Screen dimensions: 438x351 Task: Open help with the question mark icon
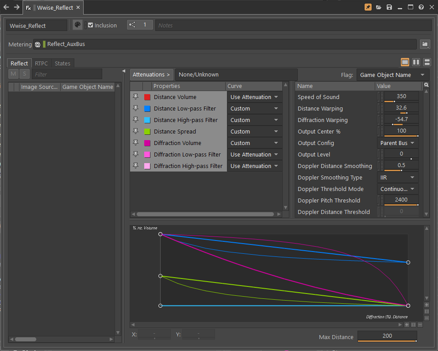pos(421,7)
